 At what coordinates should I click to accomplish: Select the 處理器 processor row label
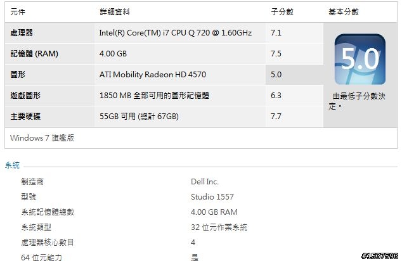(x=22, y=33)
